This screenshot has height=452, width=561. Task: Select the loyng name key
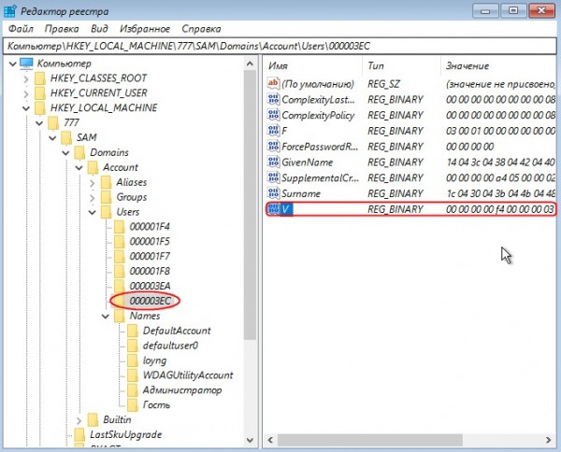pos(154,360)
